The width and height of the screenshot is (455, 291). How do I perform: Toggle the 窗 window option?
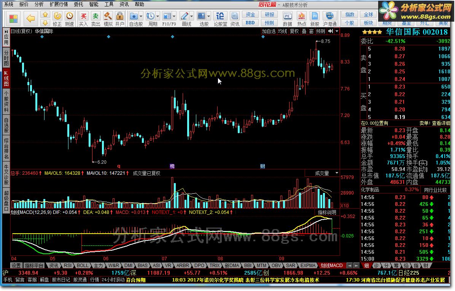click(x=311, y=31)
